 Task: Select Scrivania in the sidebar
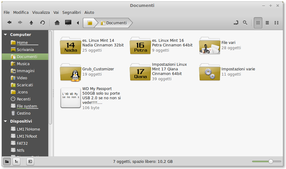point(25,50)
